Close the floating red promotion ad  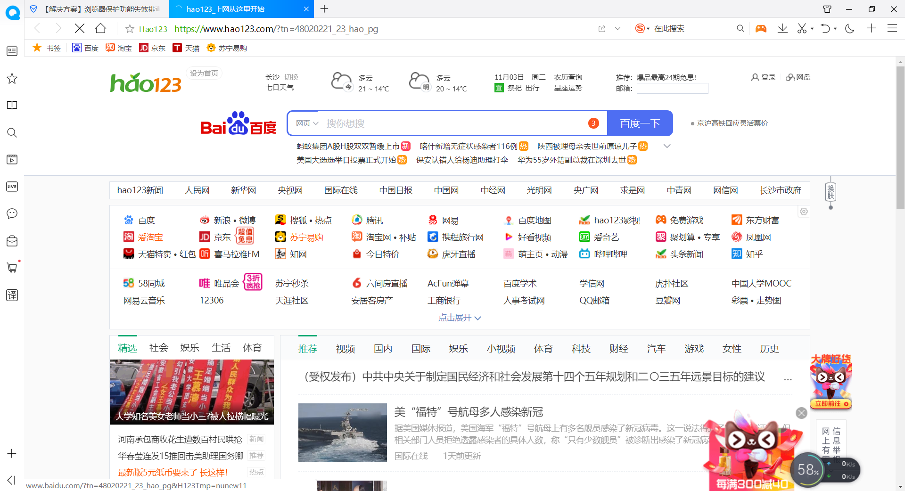[x=801, y=413]
